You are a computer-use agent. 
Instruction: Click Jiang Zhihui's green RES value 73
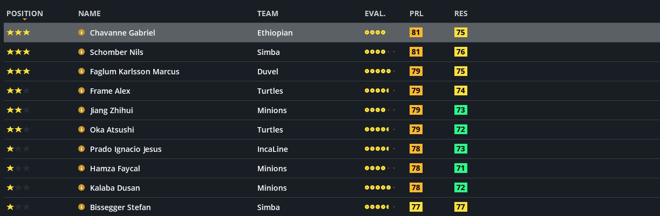point(461,110)
